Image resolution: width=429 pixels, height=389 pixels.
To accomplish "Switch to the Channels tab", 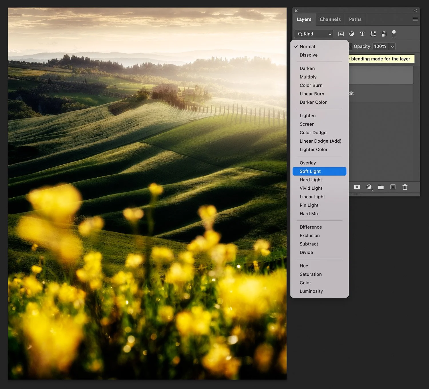I will 330,19.
